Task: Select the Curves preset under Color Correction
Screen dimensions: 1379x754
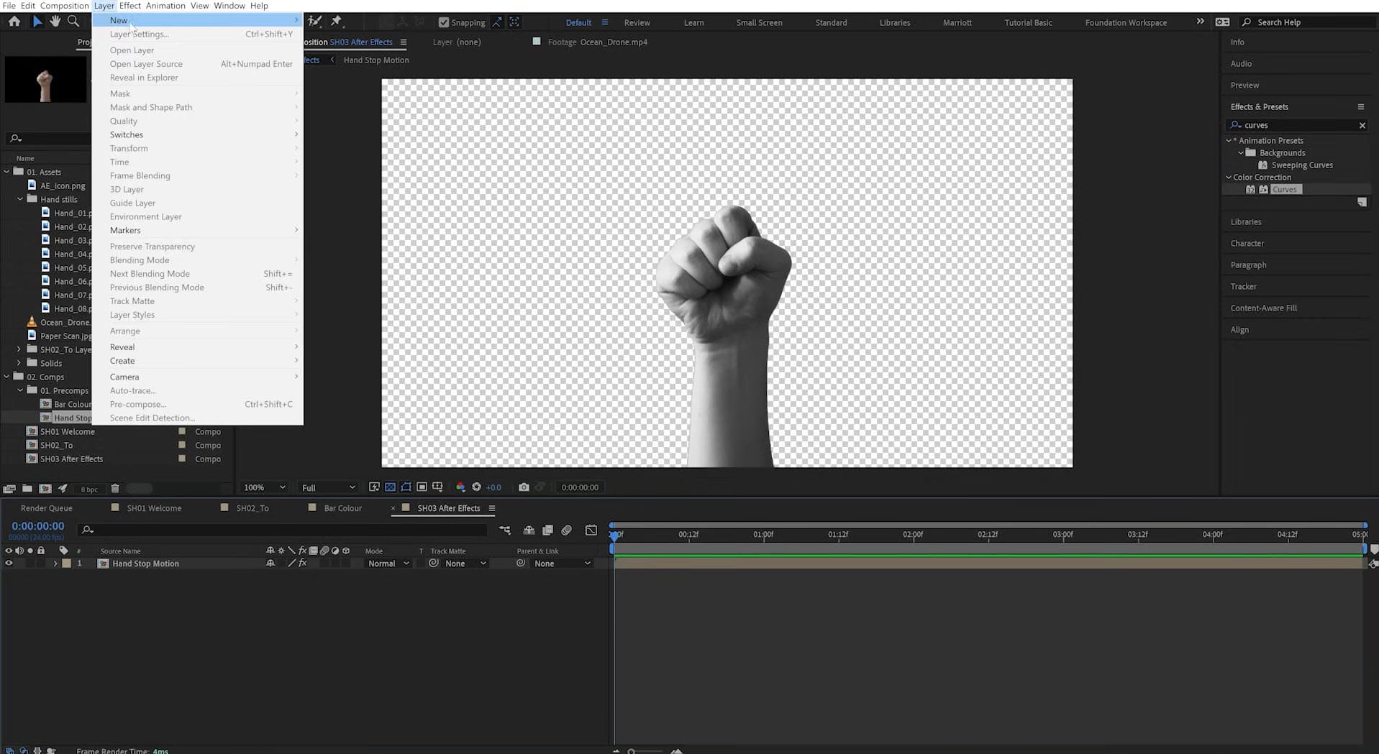Action: [1286, 188]
